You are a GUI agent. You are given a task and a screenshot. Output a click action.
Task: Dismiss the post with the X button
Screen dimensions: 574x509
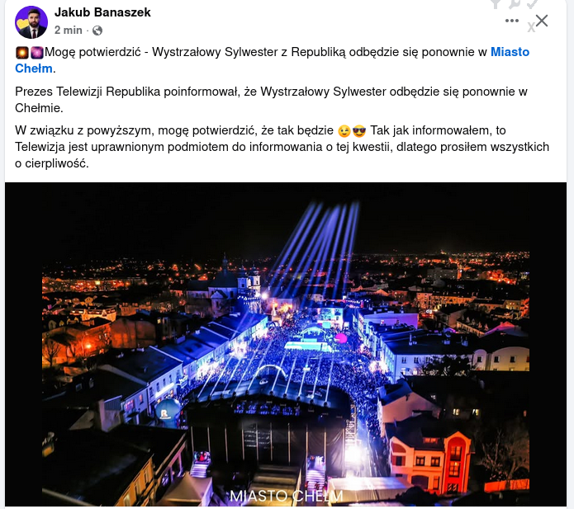click(542, 21)
